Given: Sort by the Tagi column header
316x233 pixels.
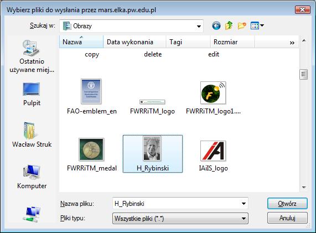Looking at the screenshot, I should pyautogui.click(x=188, y=42).
